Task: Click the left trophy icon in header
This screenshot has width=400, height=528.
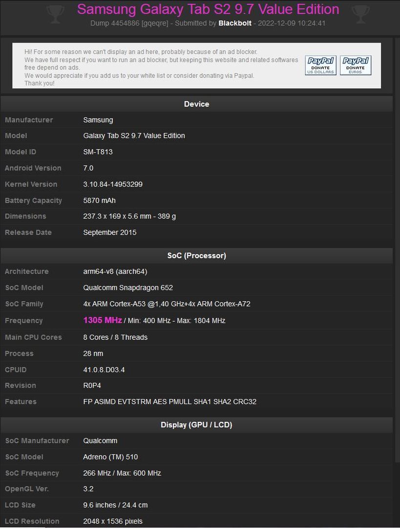Action: coord(55,15)
